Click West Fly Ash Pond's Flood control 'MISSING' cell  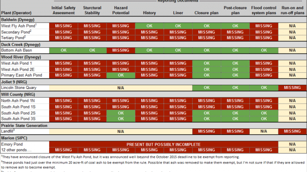pyautogui.click(x=264, y=26)
